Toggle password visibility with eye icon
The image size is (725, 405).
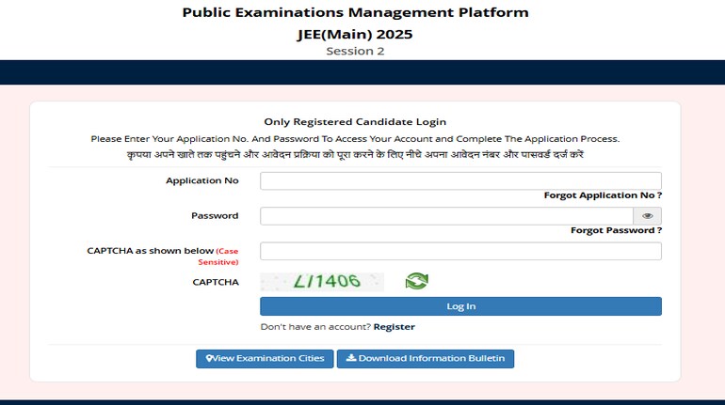point(648,216)
